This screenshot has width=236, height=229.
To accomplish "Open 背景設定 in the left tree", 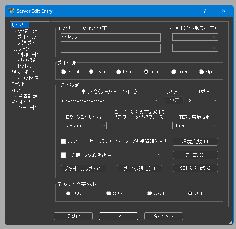I will pos(28,96).
